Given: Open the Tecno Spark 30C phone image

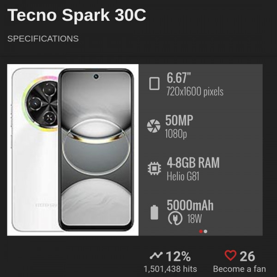Looking at the screenshot, I should click(73, 150).
